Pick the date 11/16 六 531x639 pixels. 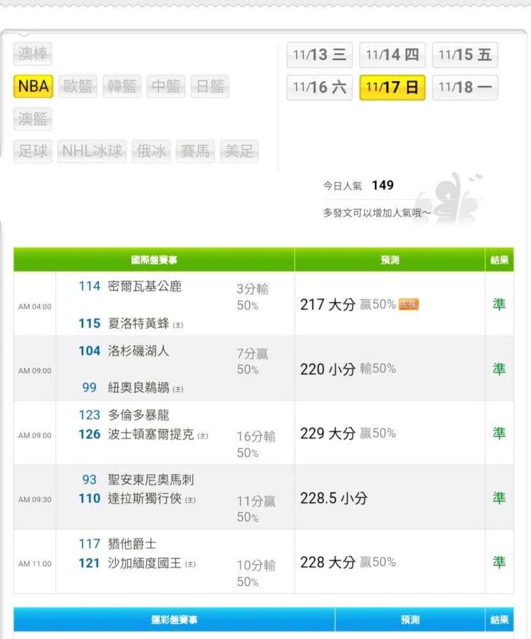click(x=319, y=87)
